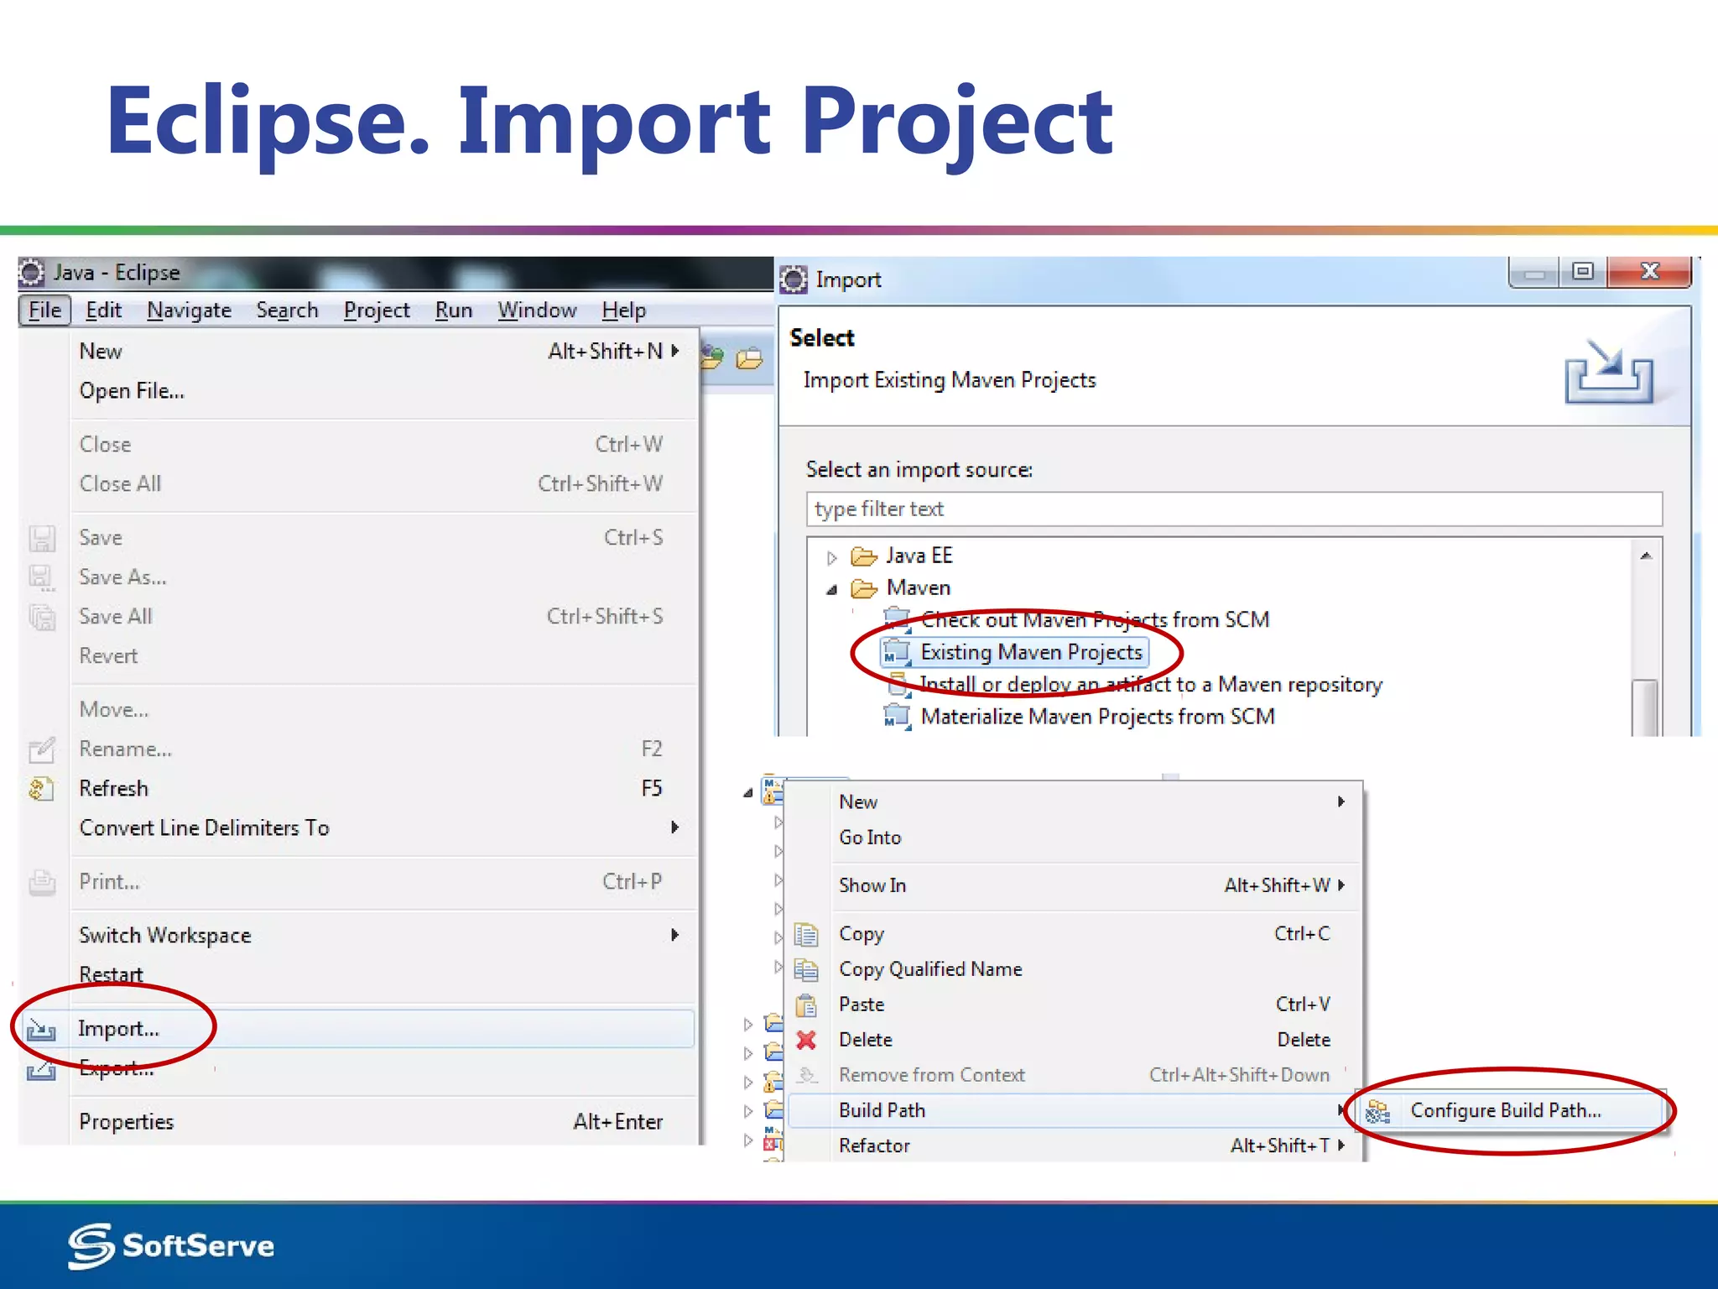
Task: Open the Help menu
Action: (x=623, y=311)
